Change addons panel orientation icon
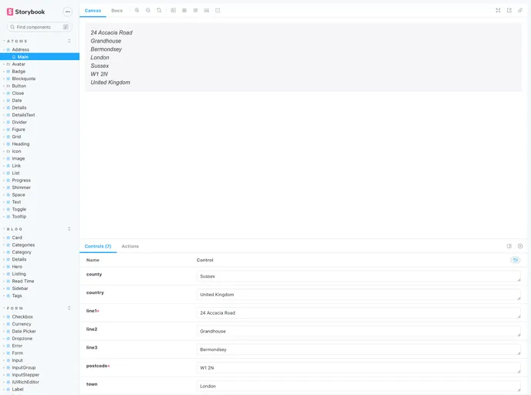Viewport: 531px width, 395px height. click(509, 246)
